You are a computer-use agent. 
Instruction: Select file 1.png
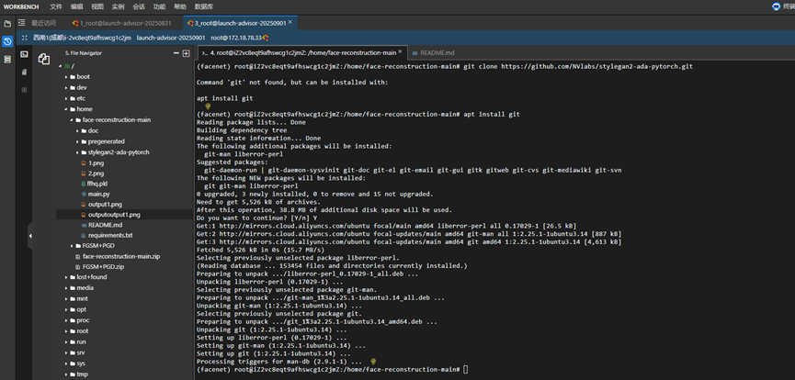96,163
